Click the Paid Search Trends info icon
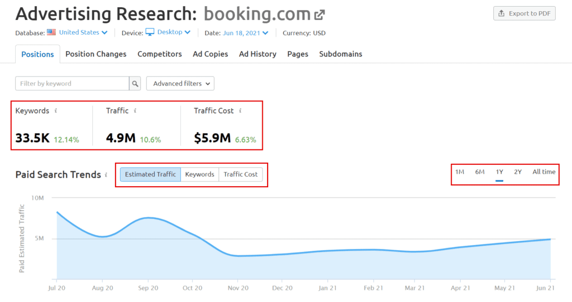 (106, 174)
